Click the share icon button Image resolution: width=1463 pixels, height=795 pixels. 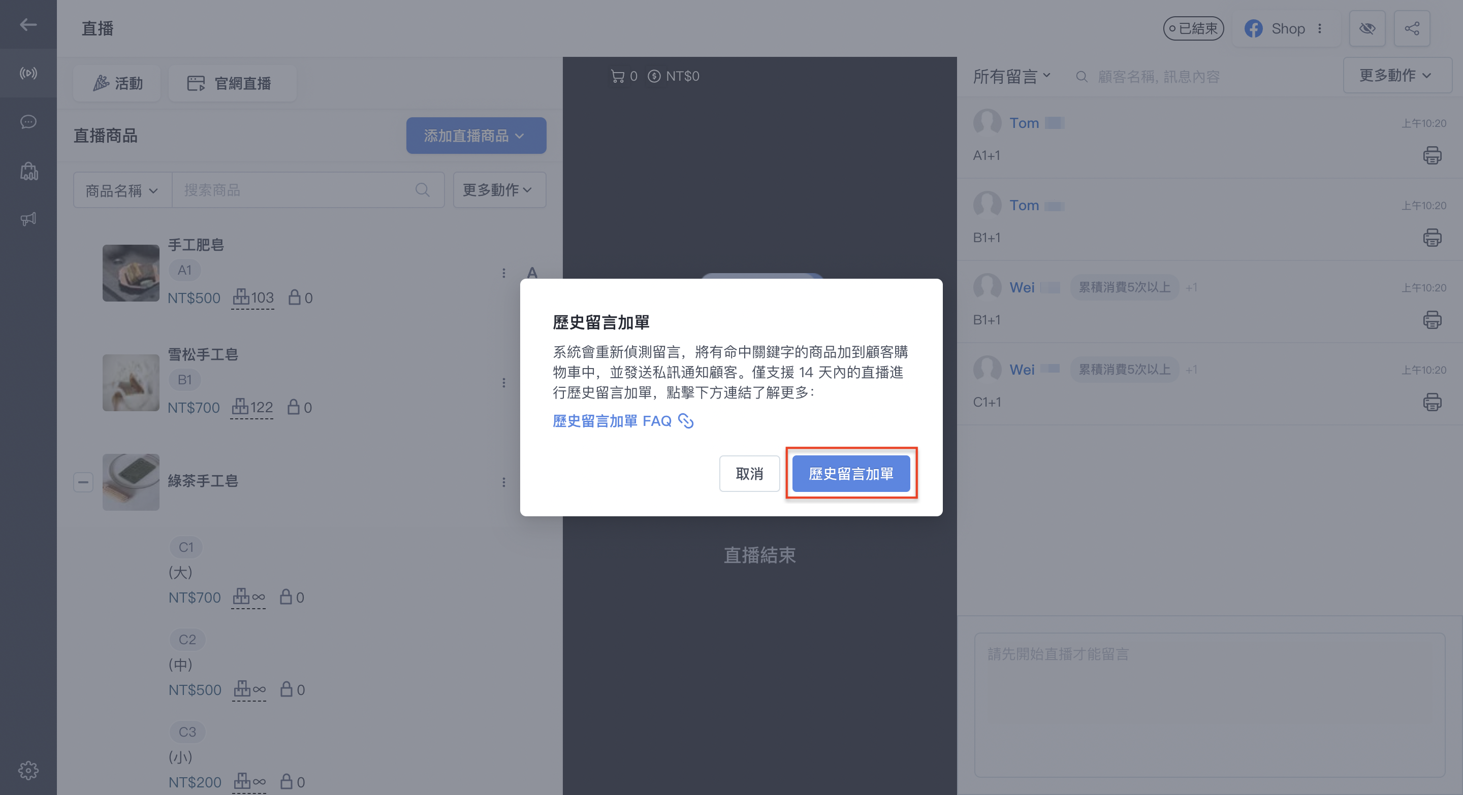point(1411,28)
